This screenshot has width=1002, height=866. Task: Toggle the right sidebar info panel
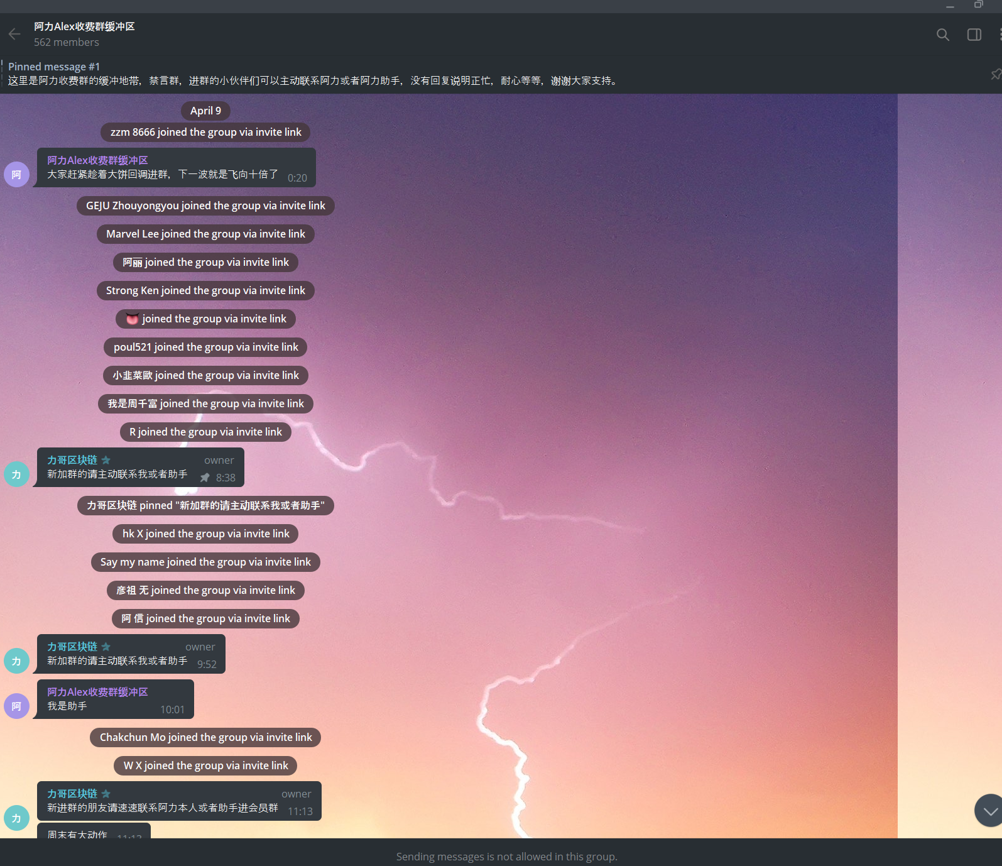[x=974, y=35]
